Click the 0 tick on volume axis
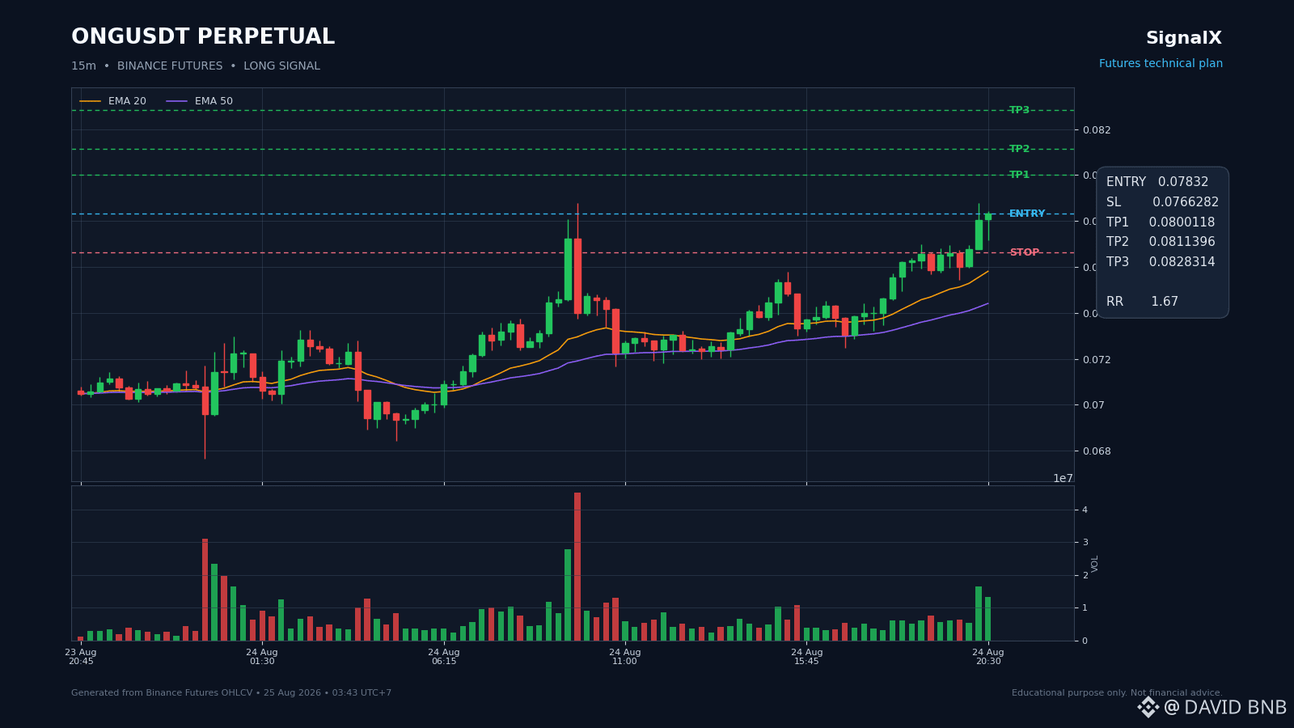1294x728 pixels. click(1085, 641)
